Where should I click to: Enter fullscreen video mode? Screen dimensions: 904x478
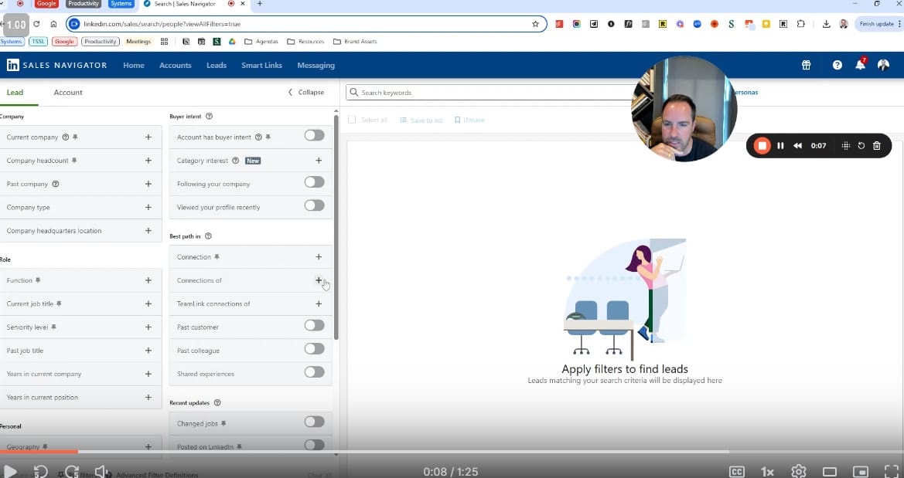[892, 472]
